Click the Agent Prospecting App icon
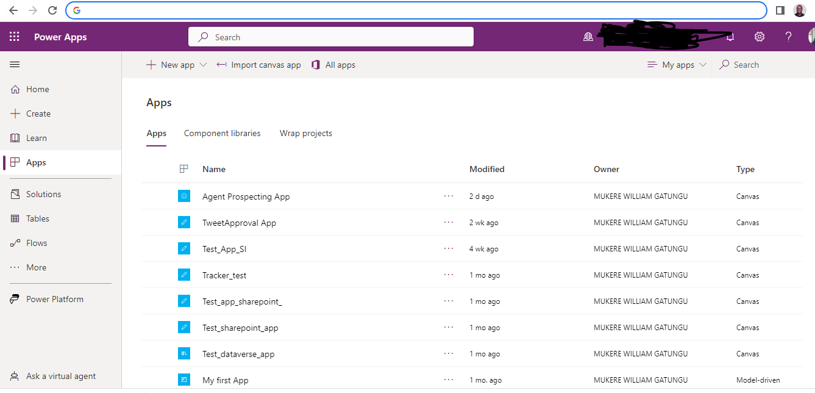The image size is (815, 393). pos(184,196)
